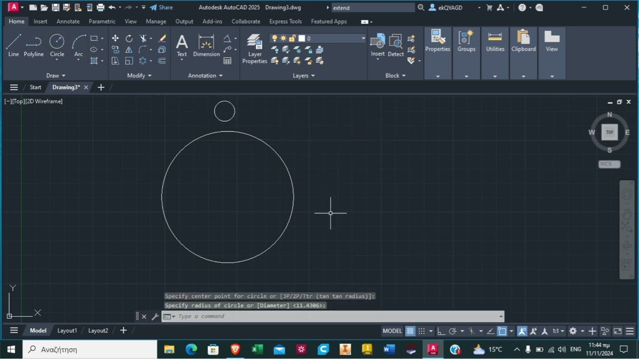Add a new drawing tab with plus

(x=101, y=87)
